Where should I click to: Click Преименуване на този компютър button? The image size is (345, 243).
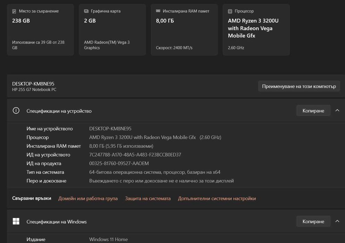click(299, 86)
